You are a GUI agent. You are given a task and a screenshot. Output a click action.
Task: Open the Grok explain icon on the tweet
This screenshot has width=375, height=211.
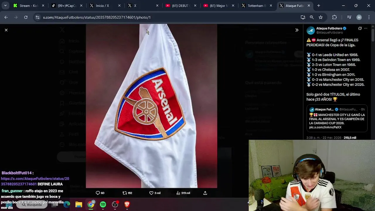[x=360, y=28]
